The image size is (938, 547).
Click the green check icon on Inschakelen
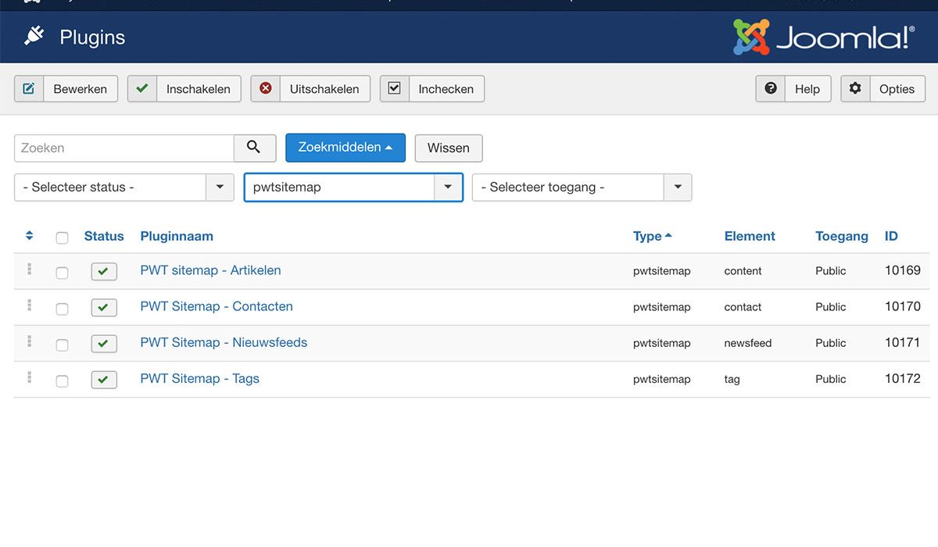[x=141, y=88]
